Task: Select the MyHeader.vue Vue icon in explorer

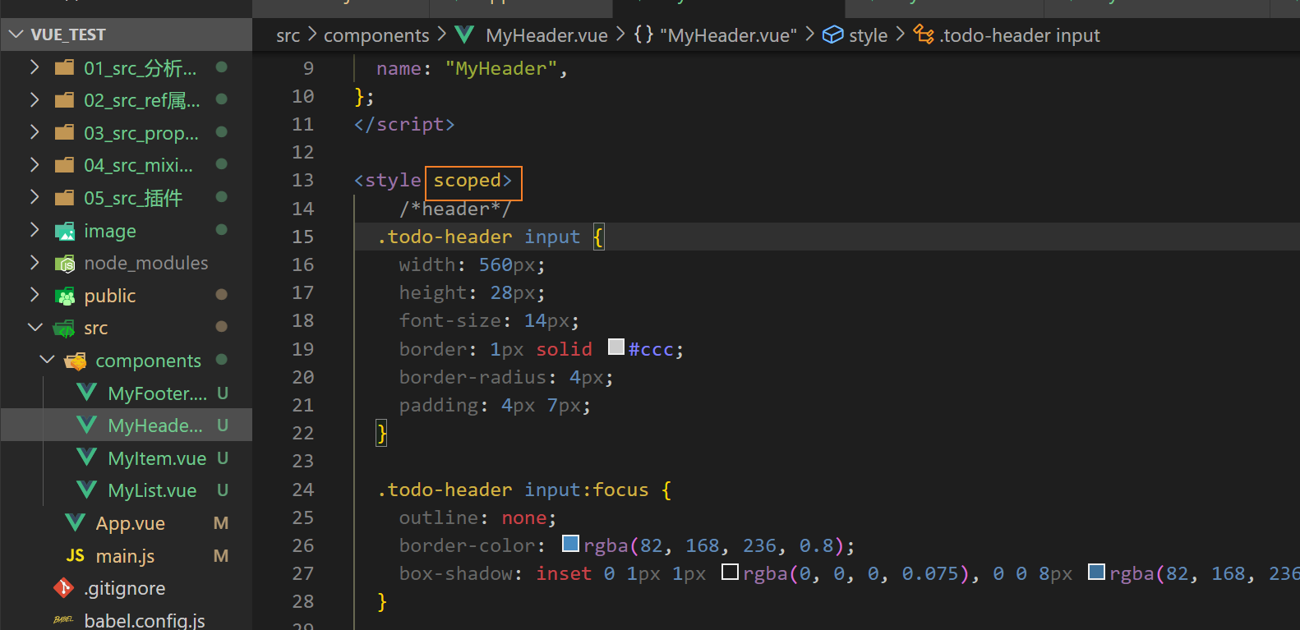Action: [x=86, y=425]
